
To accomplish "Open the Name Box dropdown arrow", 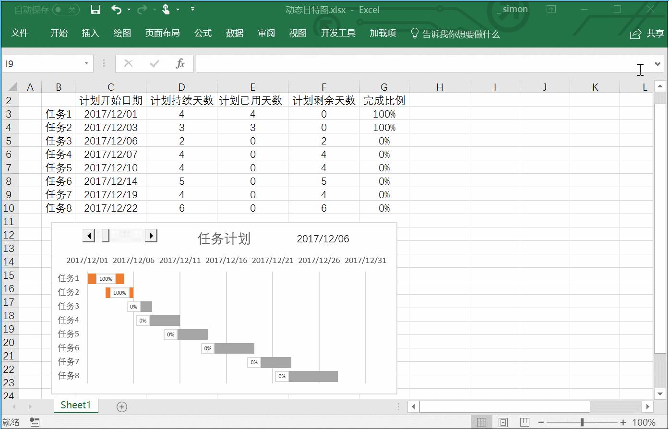I will [x=87, y=64].
